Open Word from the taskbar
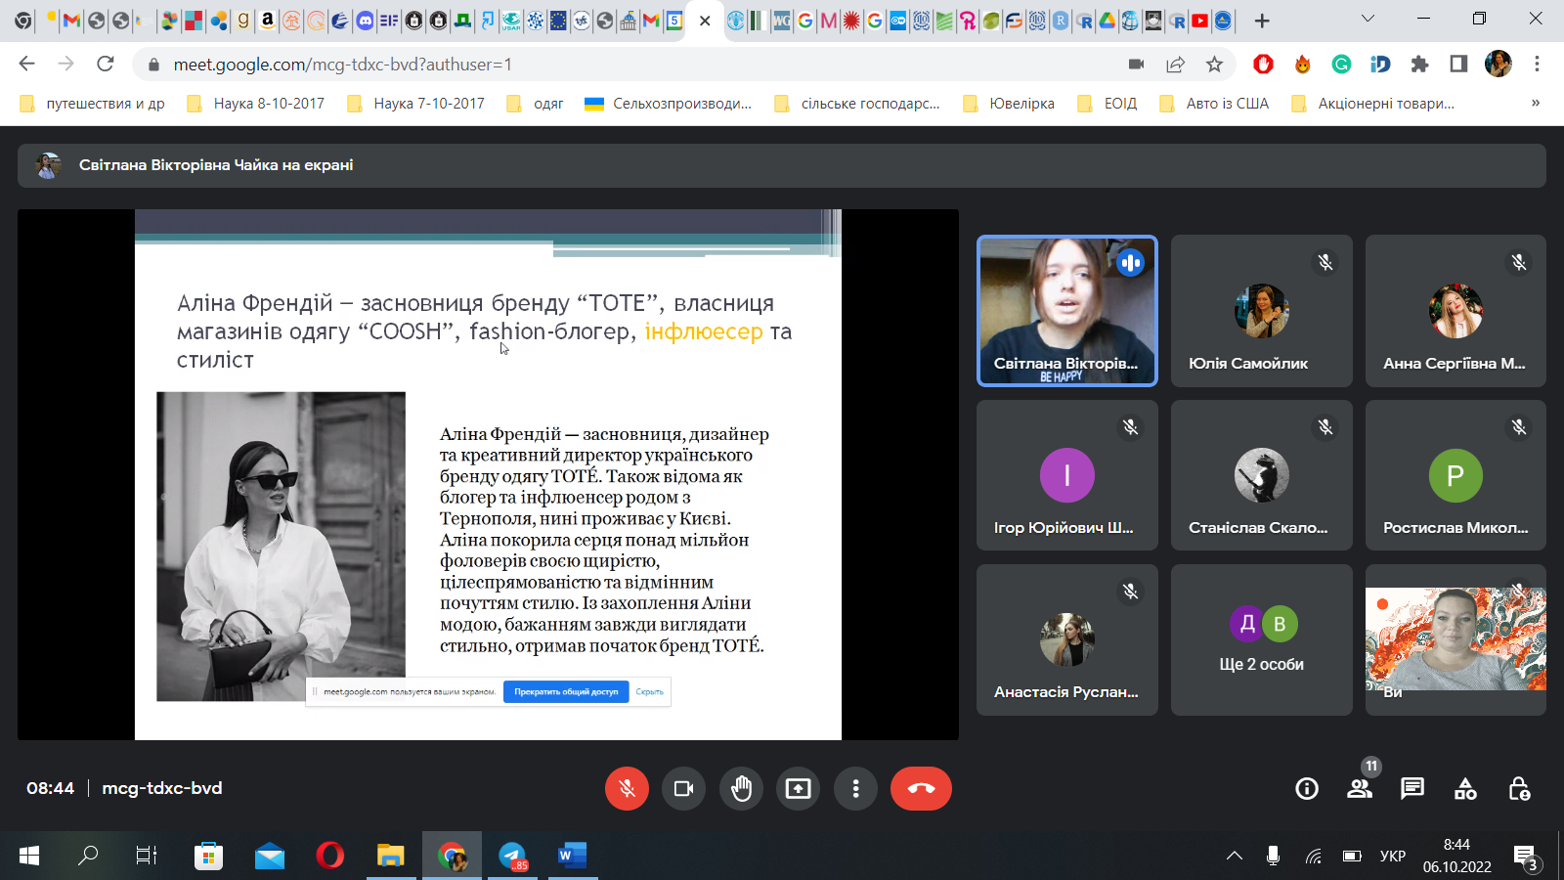This screenshot has height=880, width=1564. 572,856
